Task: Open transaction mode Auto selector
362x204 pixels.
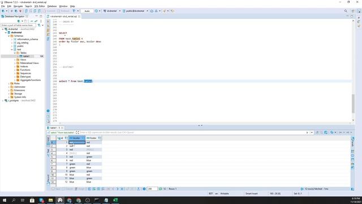Action: tap(87, 11)
